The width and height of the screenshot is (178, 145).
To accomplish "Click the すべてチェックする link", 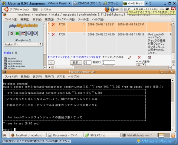I will pos(59,57).
